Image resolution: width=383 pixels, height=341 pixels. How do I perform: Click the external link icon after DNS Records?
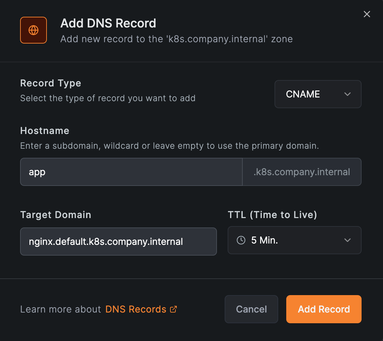(173, 309)
